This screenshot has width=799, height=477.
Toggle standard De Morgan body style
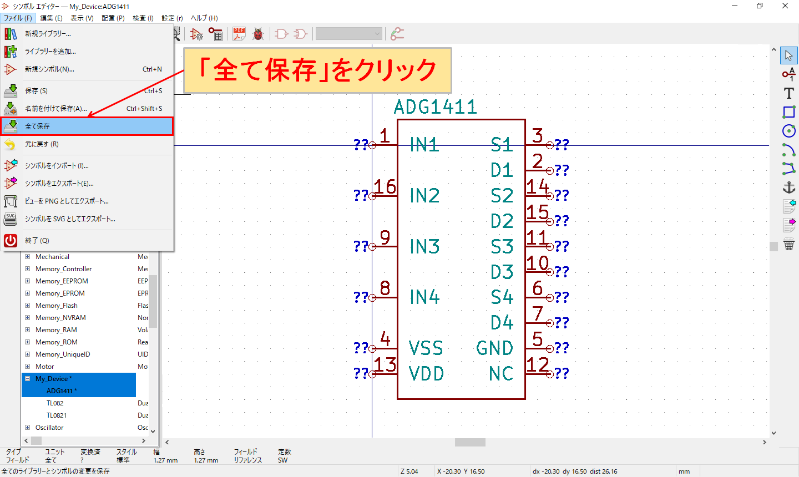281,34
